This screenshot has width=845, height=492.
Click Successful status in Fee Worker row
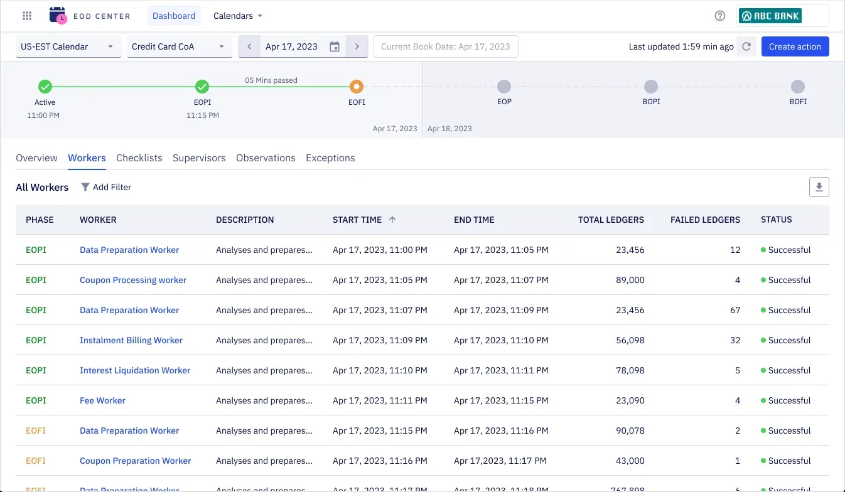pyautogui.click(x=785, y=400)
